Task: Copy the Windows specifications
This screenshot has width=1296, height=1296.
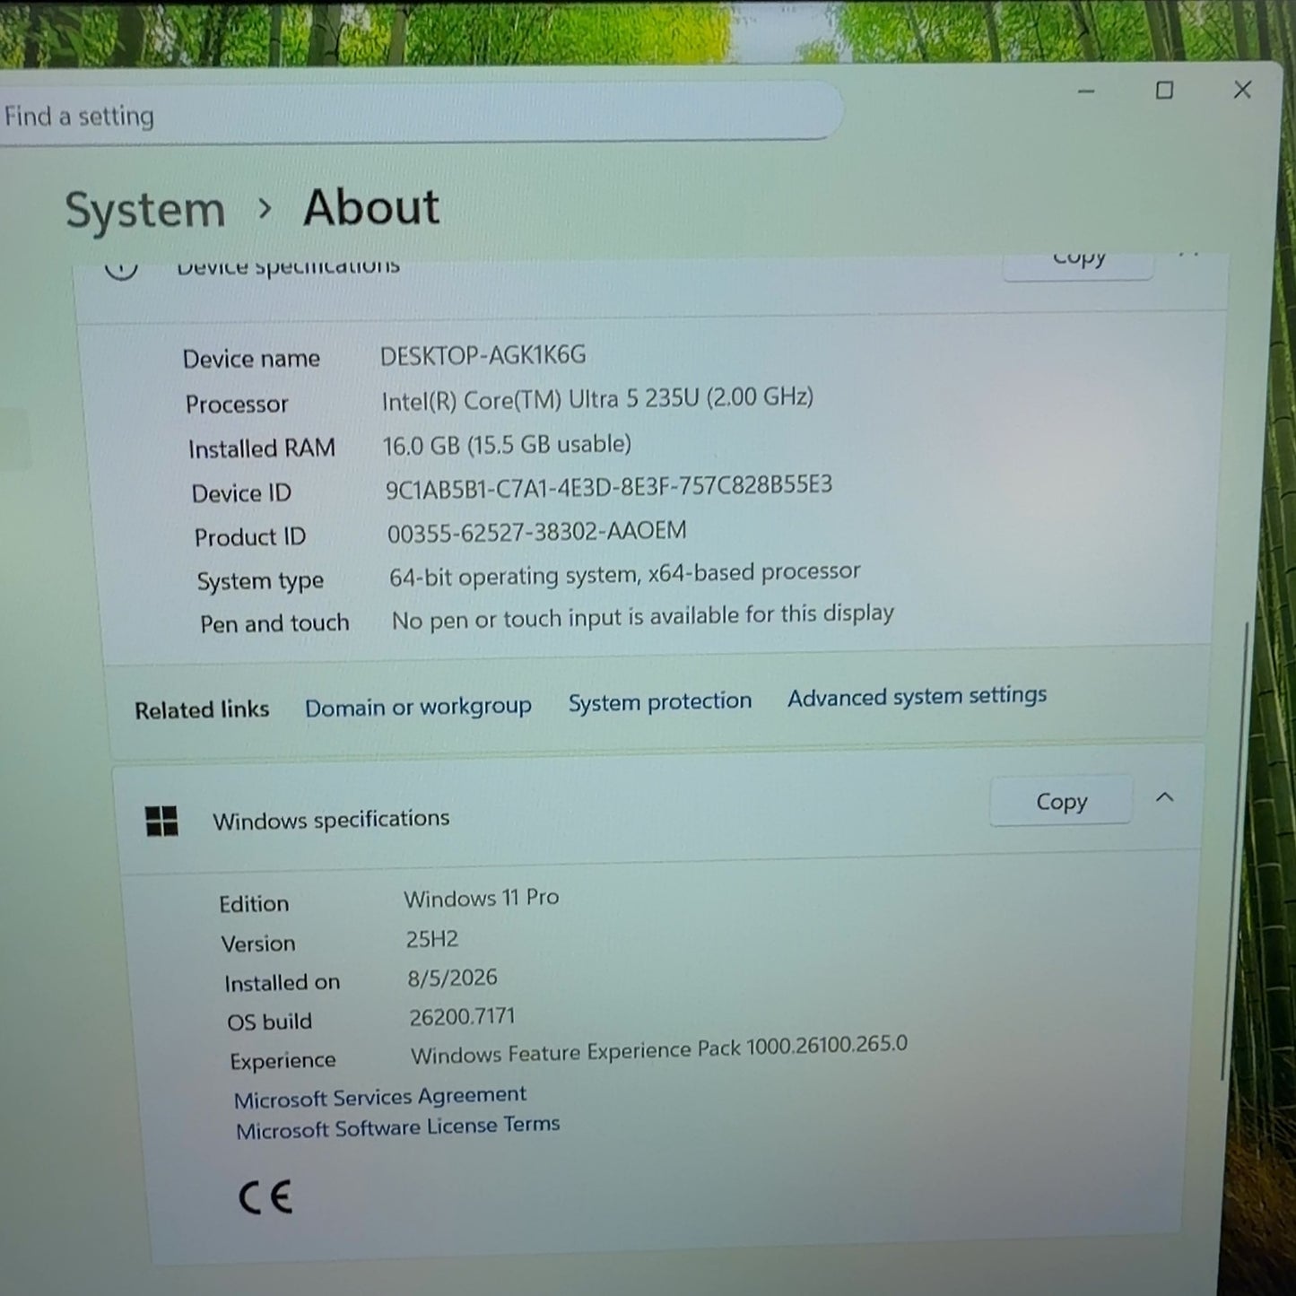Action: click(x=1061, y=801)
